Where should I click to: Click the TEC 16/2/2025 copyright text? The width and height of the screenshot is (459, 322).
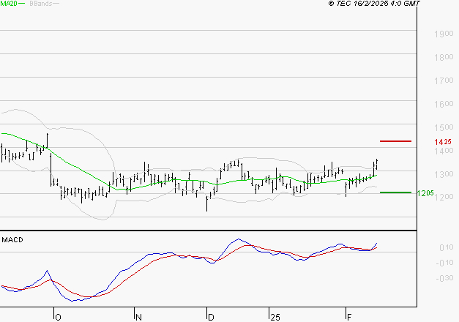[x=374, y=4]
